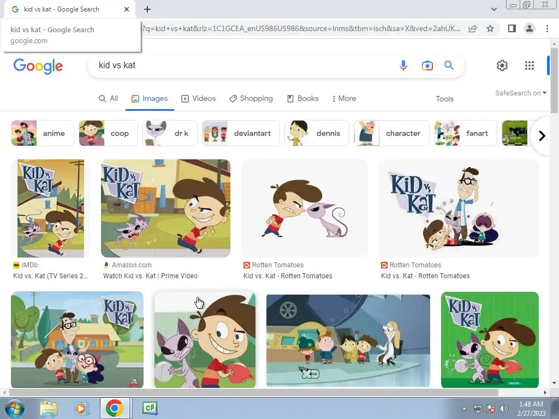Viewport: 559px width, 419px height.
Task: Click the network tray icon
Action: pos(477,409)
